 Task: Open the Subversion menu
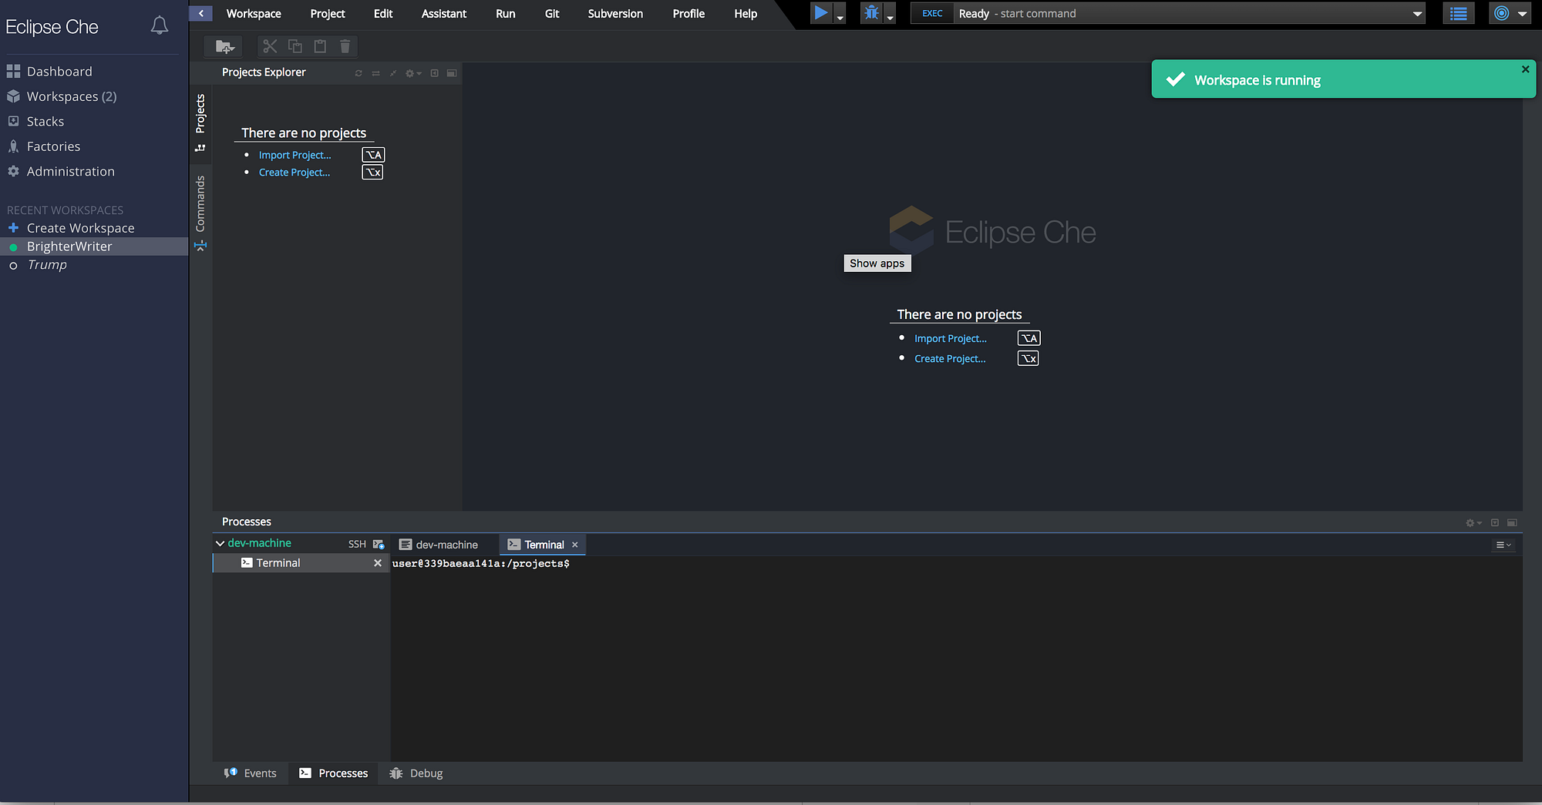coord(615,14)
